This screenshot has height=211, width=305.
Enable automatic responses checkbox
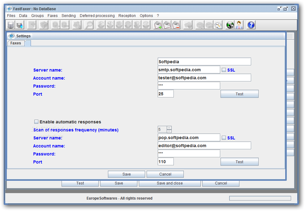coord(36,122)
